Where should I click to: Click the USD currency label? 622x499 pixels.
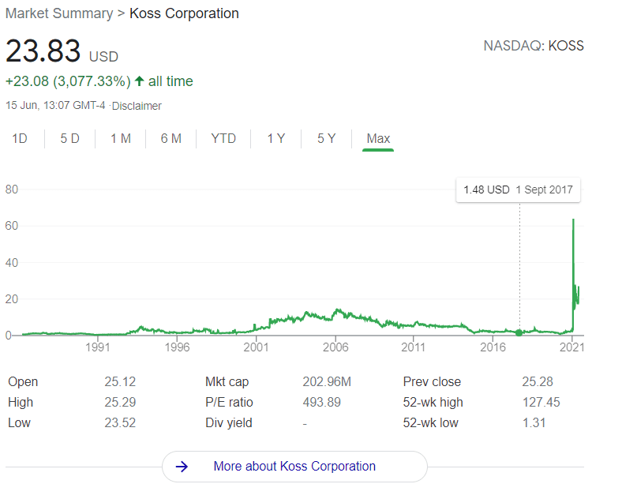pos(103,57)
